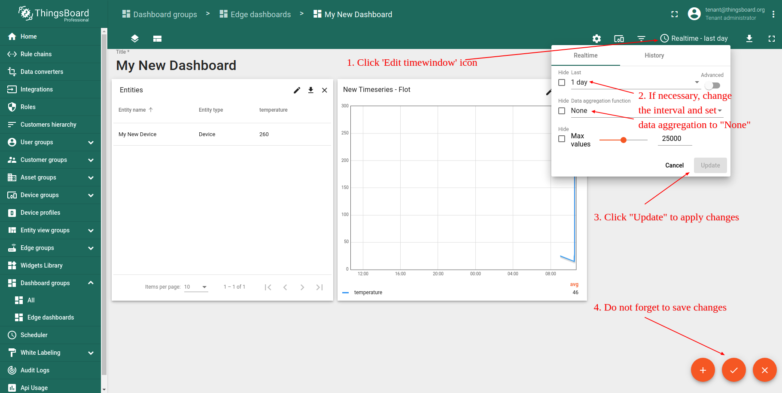This screenshot has height=393, width=782.
Task: Open the filters icon in toolbar
Action: click(641, 39)
